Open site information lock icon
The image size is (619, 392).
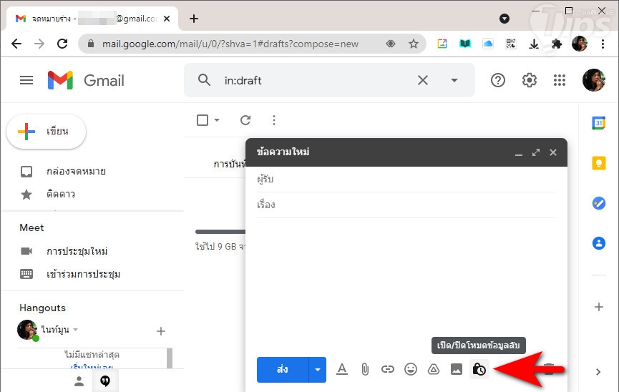point(91,44)
